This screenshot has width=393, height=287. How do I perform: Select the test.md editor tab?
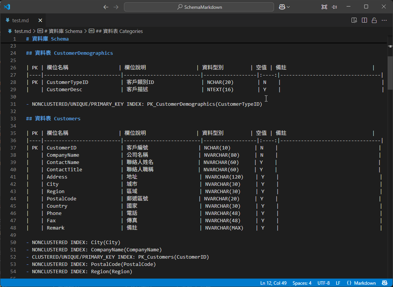coord(20,20)
